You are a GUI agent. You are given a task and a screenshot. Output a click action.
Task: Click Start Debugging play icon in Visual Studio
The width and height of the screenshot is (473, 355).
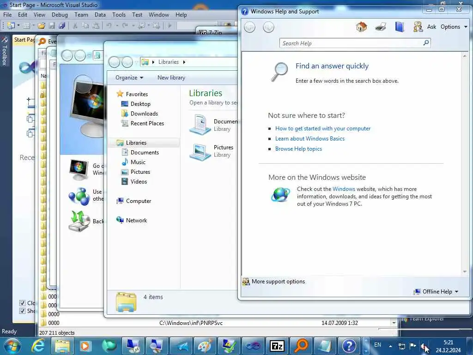(170, 26)
